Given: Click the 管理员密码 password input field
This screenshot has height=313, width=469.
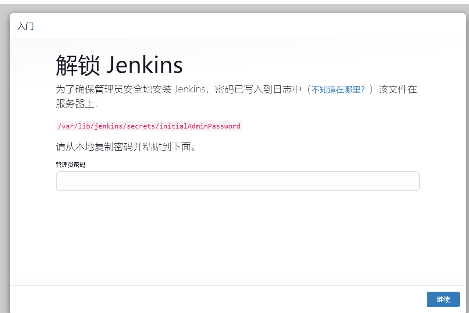Looking at the screenshot, I should (238, 181).
